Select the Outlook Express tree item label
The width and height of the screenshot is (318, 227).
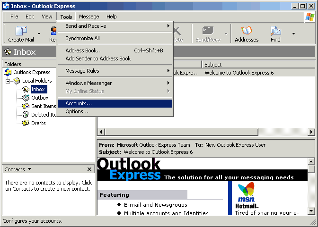(x=32, y=72)
